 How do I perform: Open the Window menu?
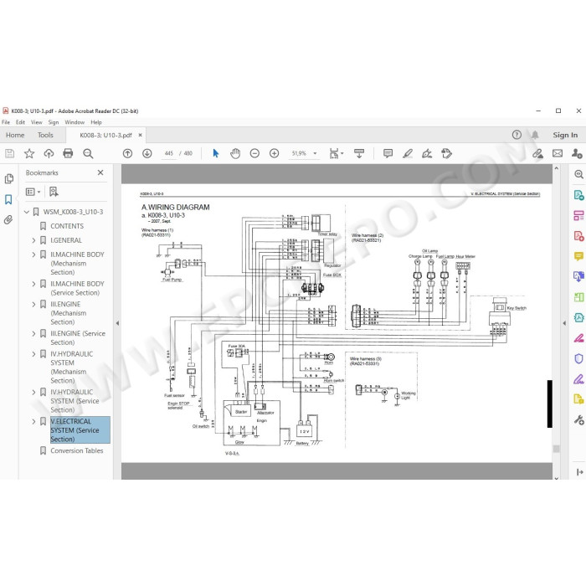click(x=75, y=122)
